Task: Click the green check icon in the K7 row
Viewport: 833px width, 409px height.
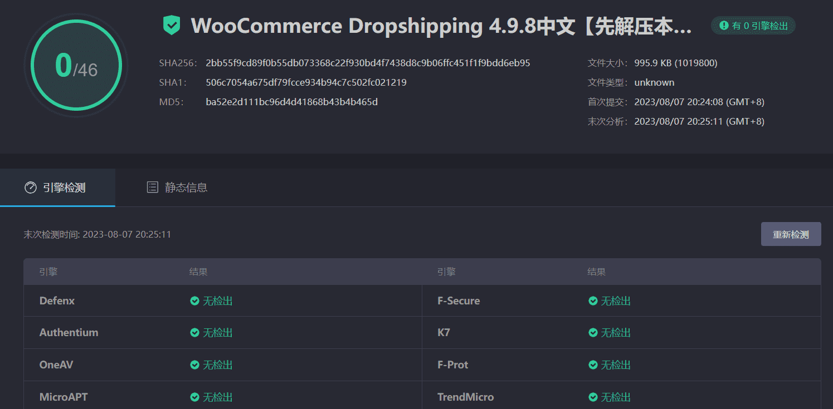Action: tap(593, 333)
